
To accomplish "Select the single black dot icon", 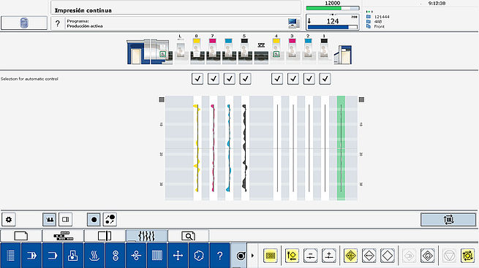I will coord(94,220).
